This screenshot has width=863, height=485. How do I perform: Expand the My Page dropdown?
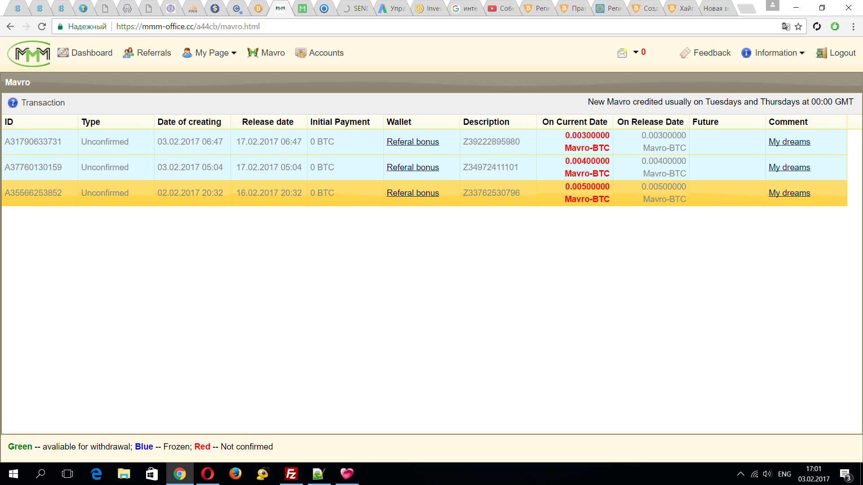tap(209, 53)
